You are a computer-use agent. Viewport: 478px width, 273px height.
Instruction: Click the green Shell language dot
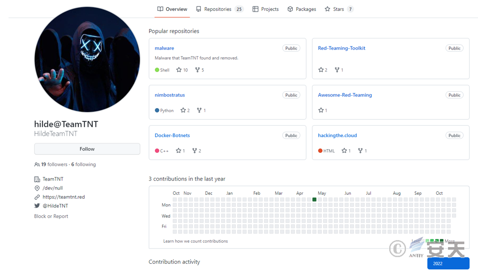[x=157, y=70]
